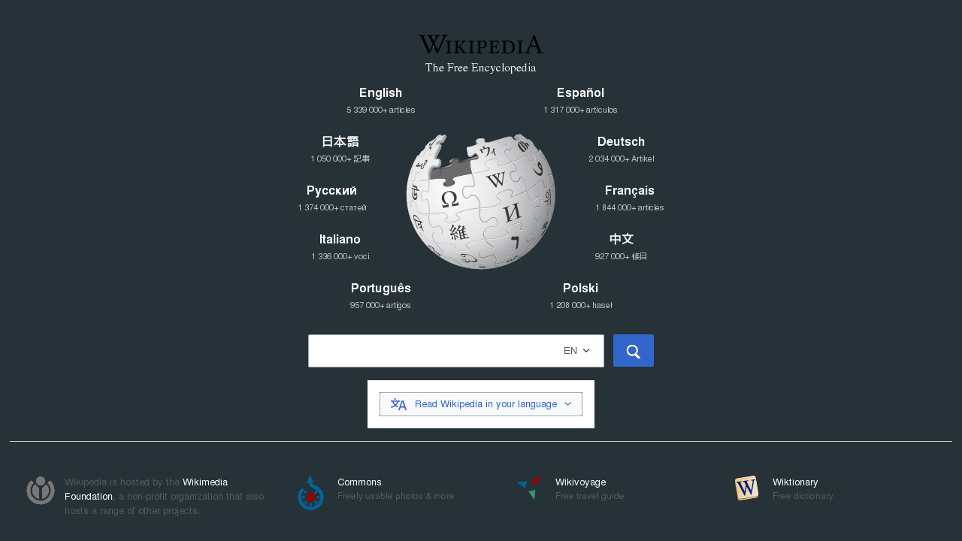Visit the Français edition
This screenshot has height=541, width=962.
(630, 191)
